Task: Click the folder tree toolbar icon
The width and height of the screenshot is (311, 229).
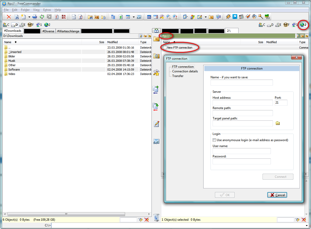Action: (x=113, y=17)
